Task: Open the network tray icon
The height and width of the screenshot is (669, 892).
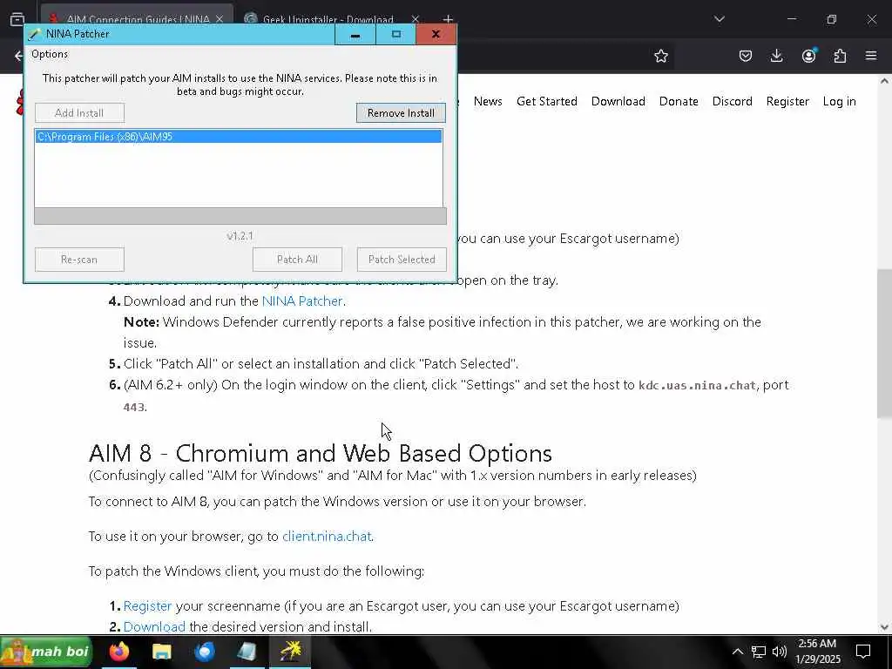Action: pyautogui.click(x=759, y=652)
